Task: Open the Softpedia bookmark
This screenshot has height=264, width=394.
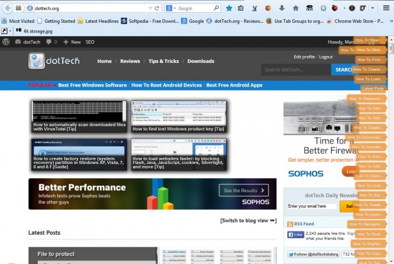Action: (150, 21)
